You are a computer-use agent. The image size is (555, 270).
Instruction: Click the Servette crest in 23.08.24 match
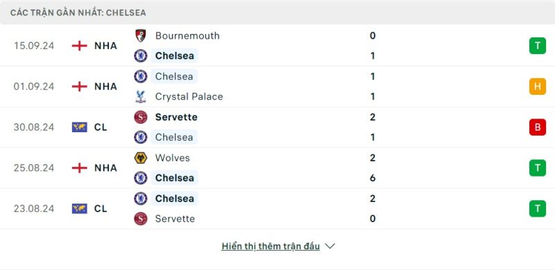pos(141,219)
